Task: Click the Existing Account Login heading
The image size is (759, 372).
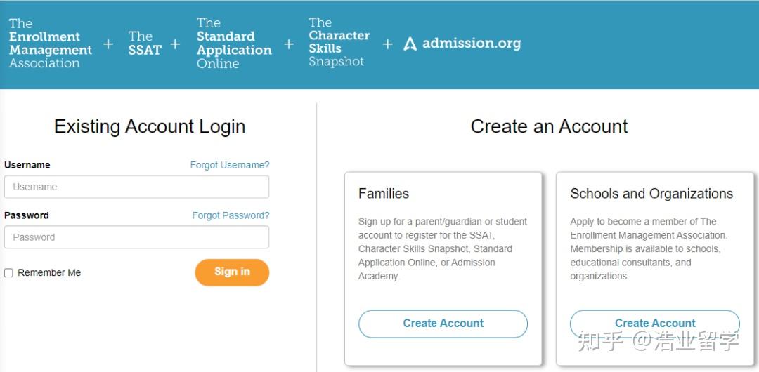Action: 150,126
